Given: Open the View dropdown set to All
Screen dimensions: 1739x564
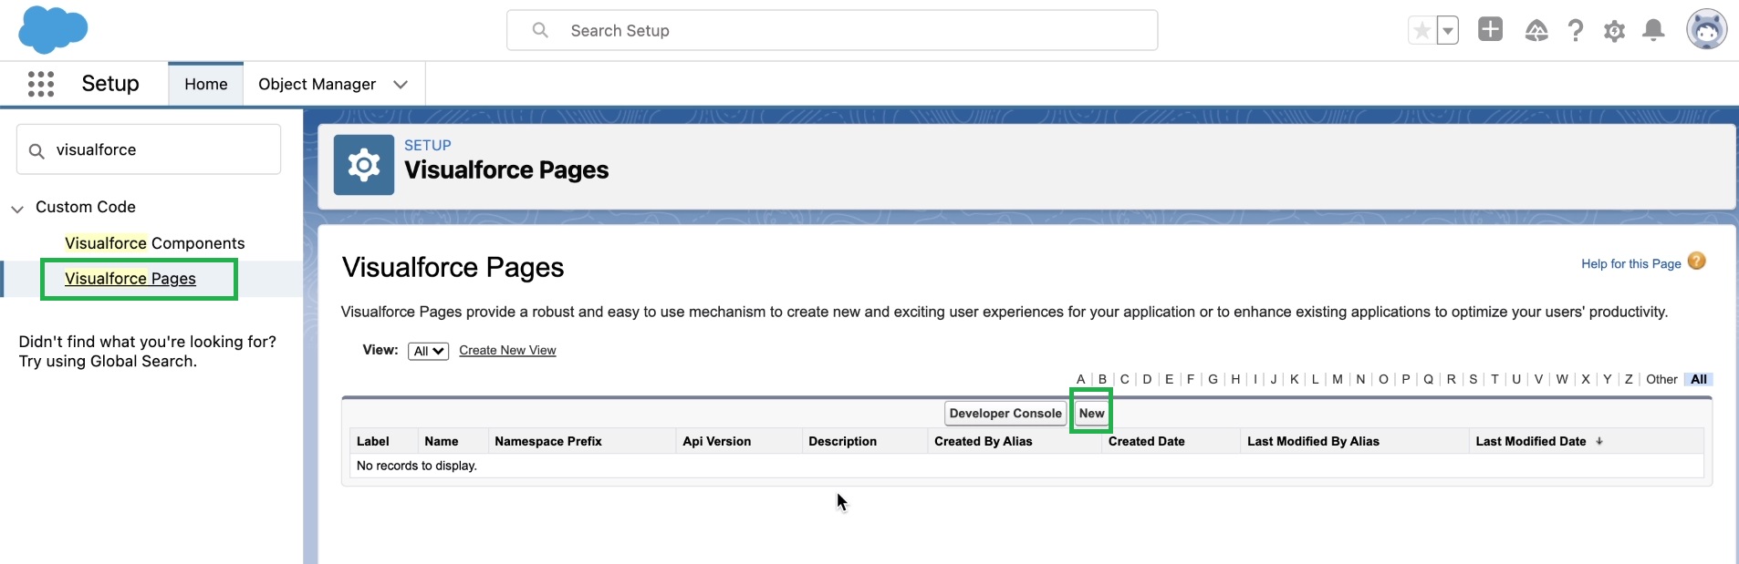Looking at the screenshot, I should click(x=428, y=351).
